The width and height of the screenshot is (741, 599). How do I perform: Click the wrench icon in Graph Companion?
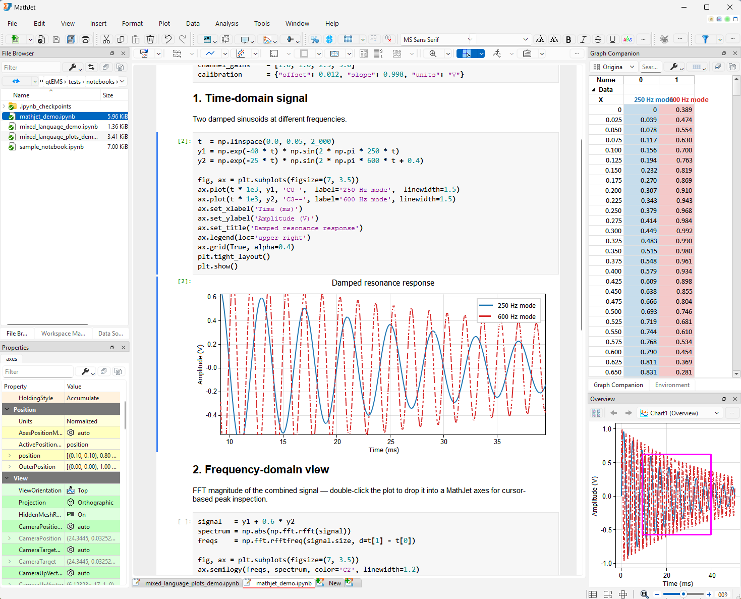(673, 67)
